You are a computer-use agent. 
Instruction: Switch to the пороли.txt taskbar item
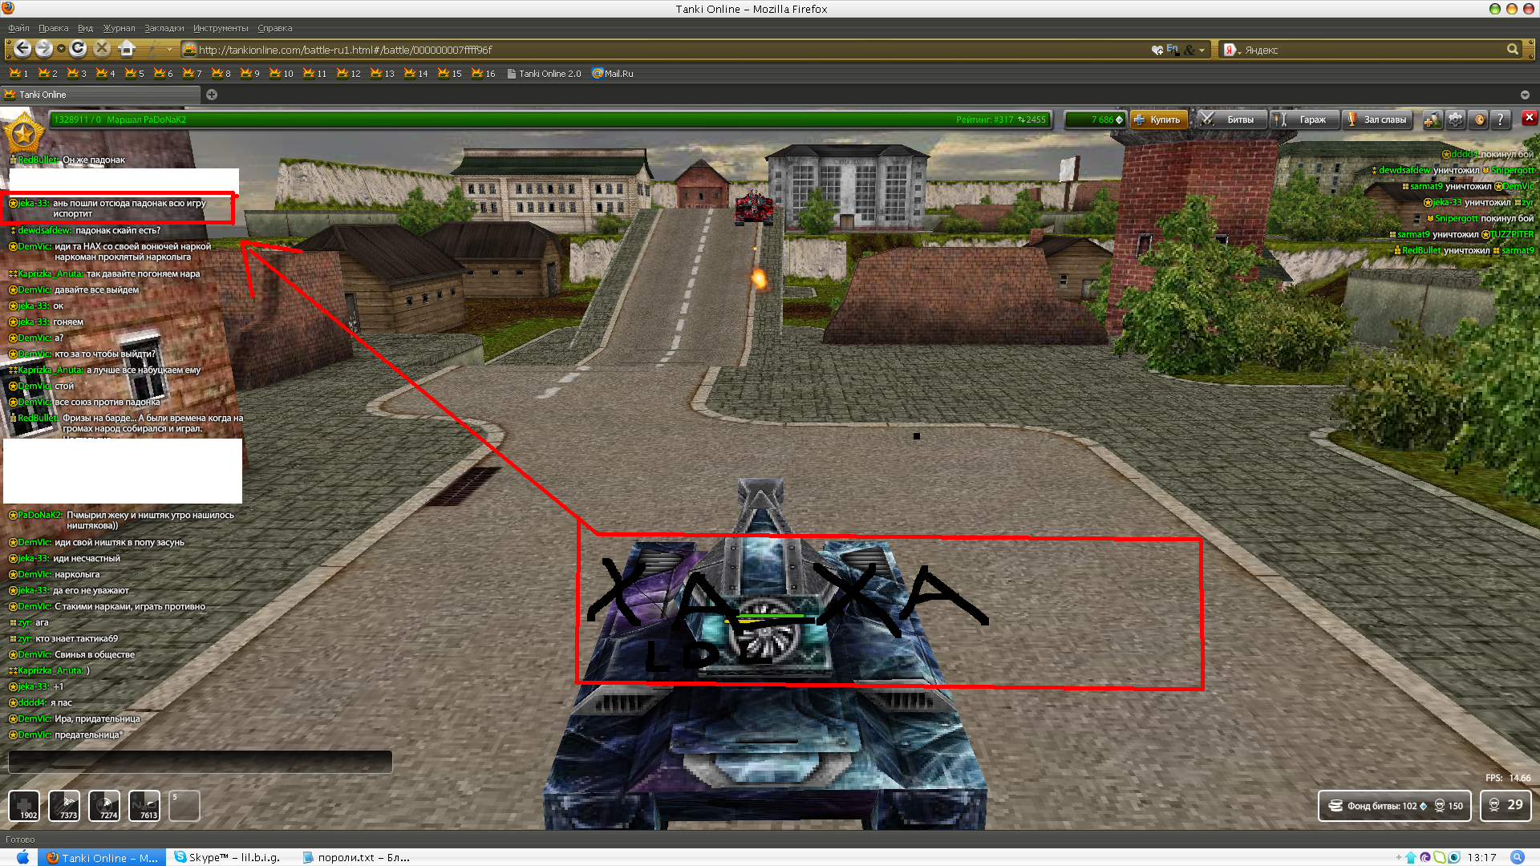[x=356, y=857]
